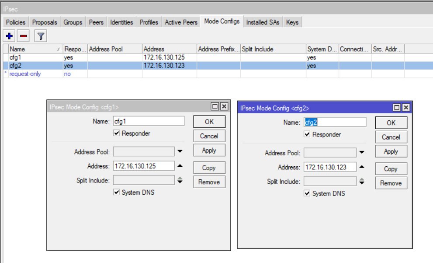Remove selected entry with red minus icon

tap(24, 36)
